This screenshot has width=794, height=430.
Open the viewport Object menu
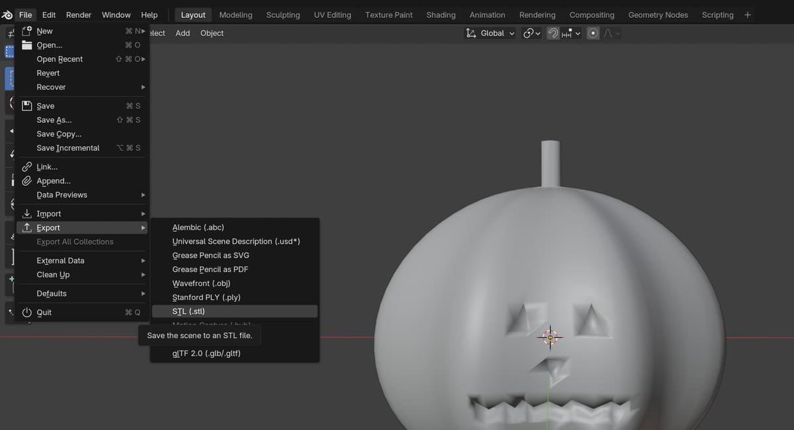pyautogui.click(x=212, y=33)
